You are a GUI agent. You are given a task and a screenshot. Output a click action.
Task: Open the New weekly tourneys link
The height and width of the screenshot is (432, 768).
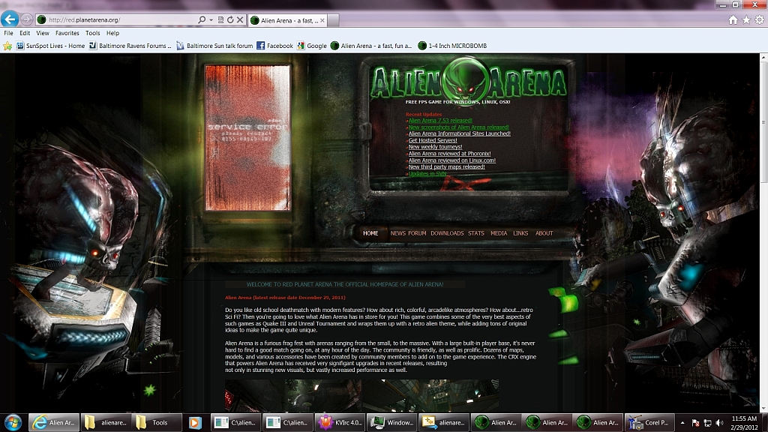point(436,147)
